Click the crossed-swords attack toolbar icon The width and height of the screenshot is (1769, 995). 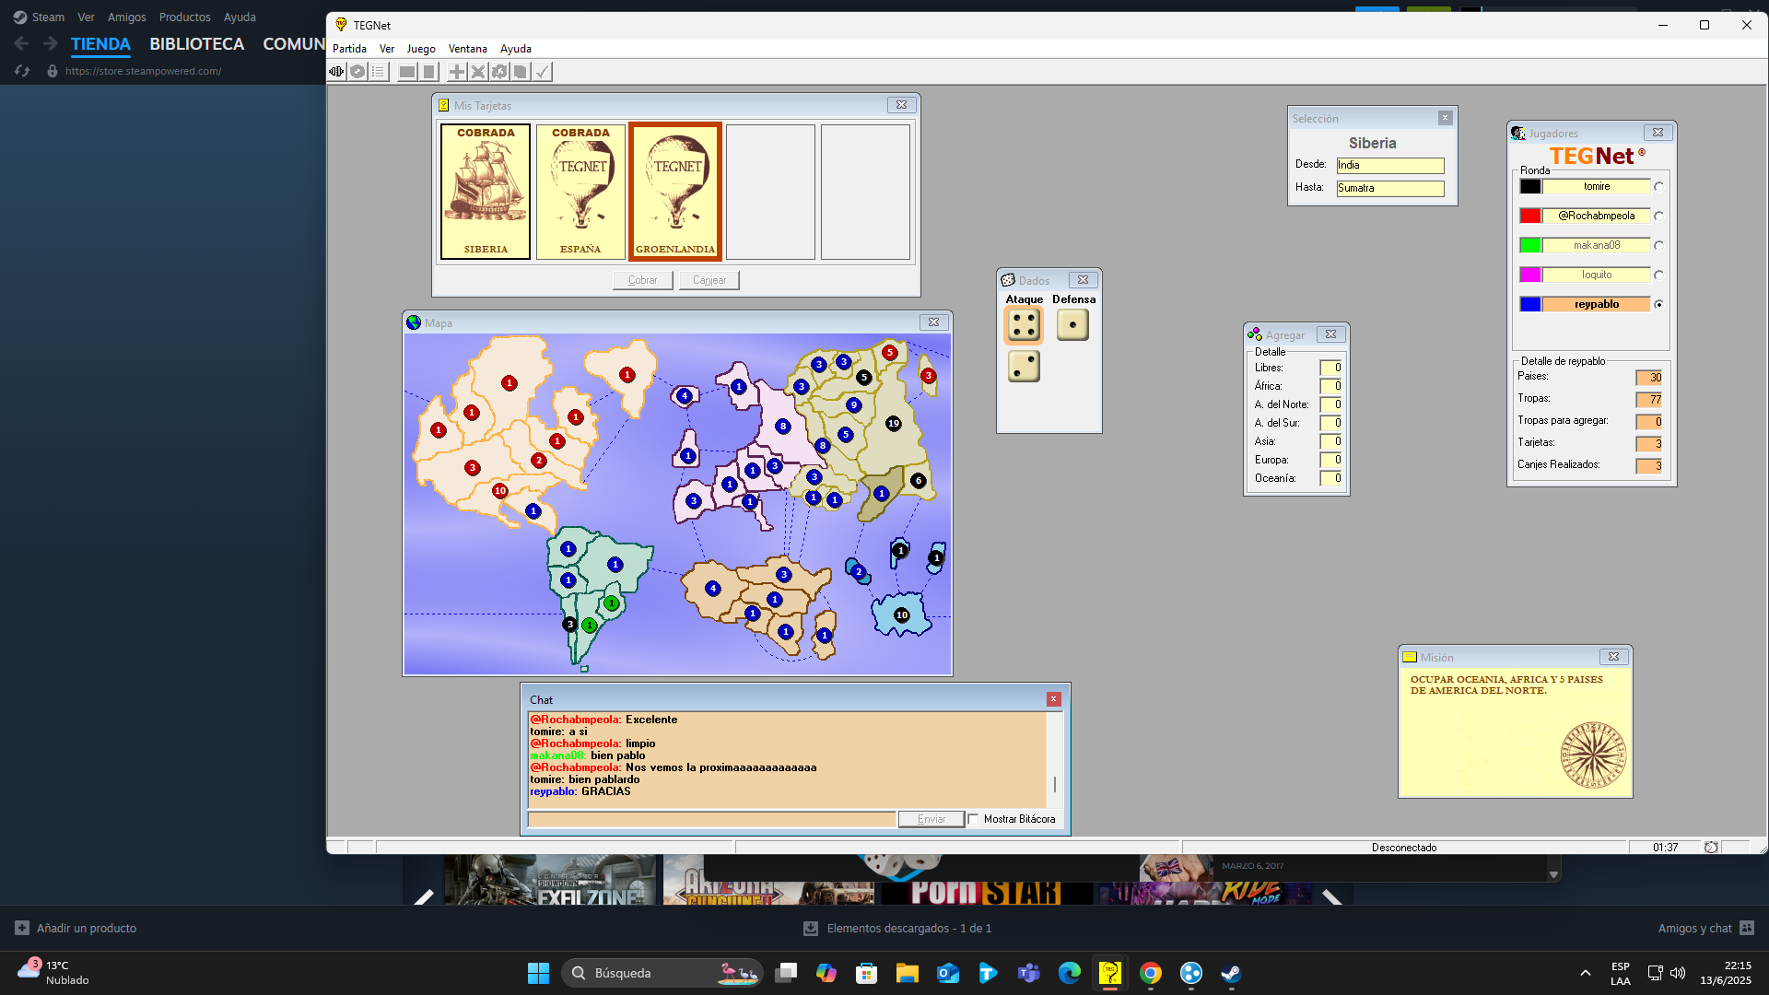[478, 72]
